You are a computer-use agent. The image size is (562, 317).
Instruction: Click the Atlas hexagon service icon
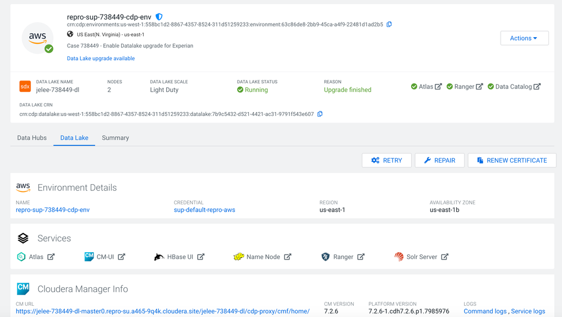point(21,257)
